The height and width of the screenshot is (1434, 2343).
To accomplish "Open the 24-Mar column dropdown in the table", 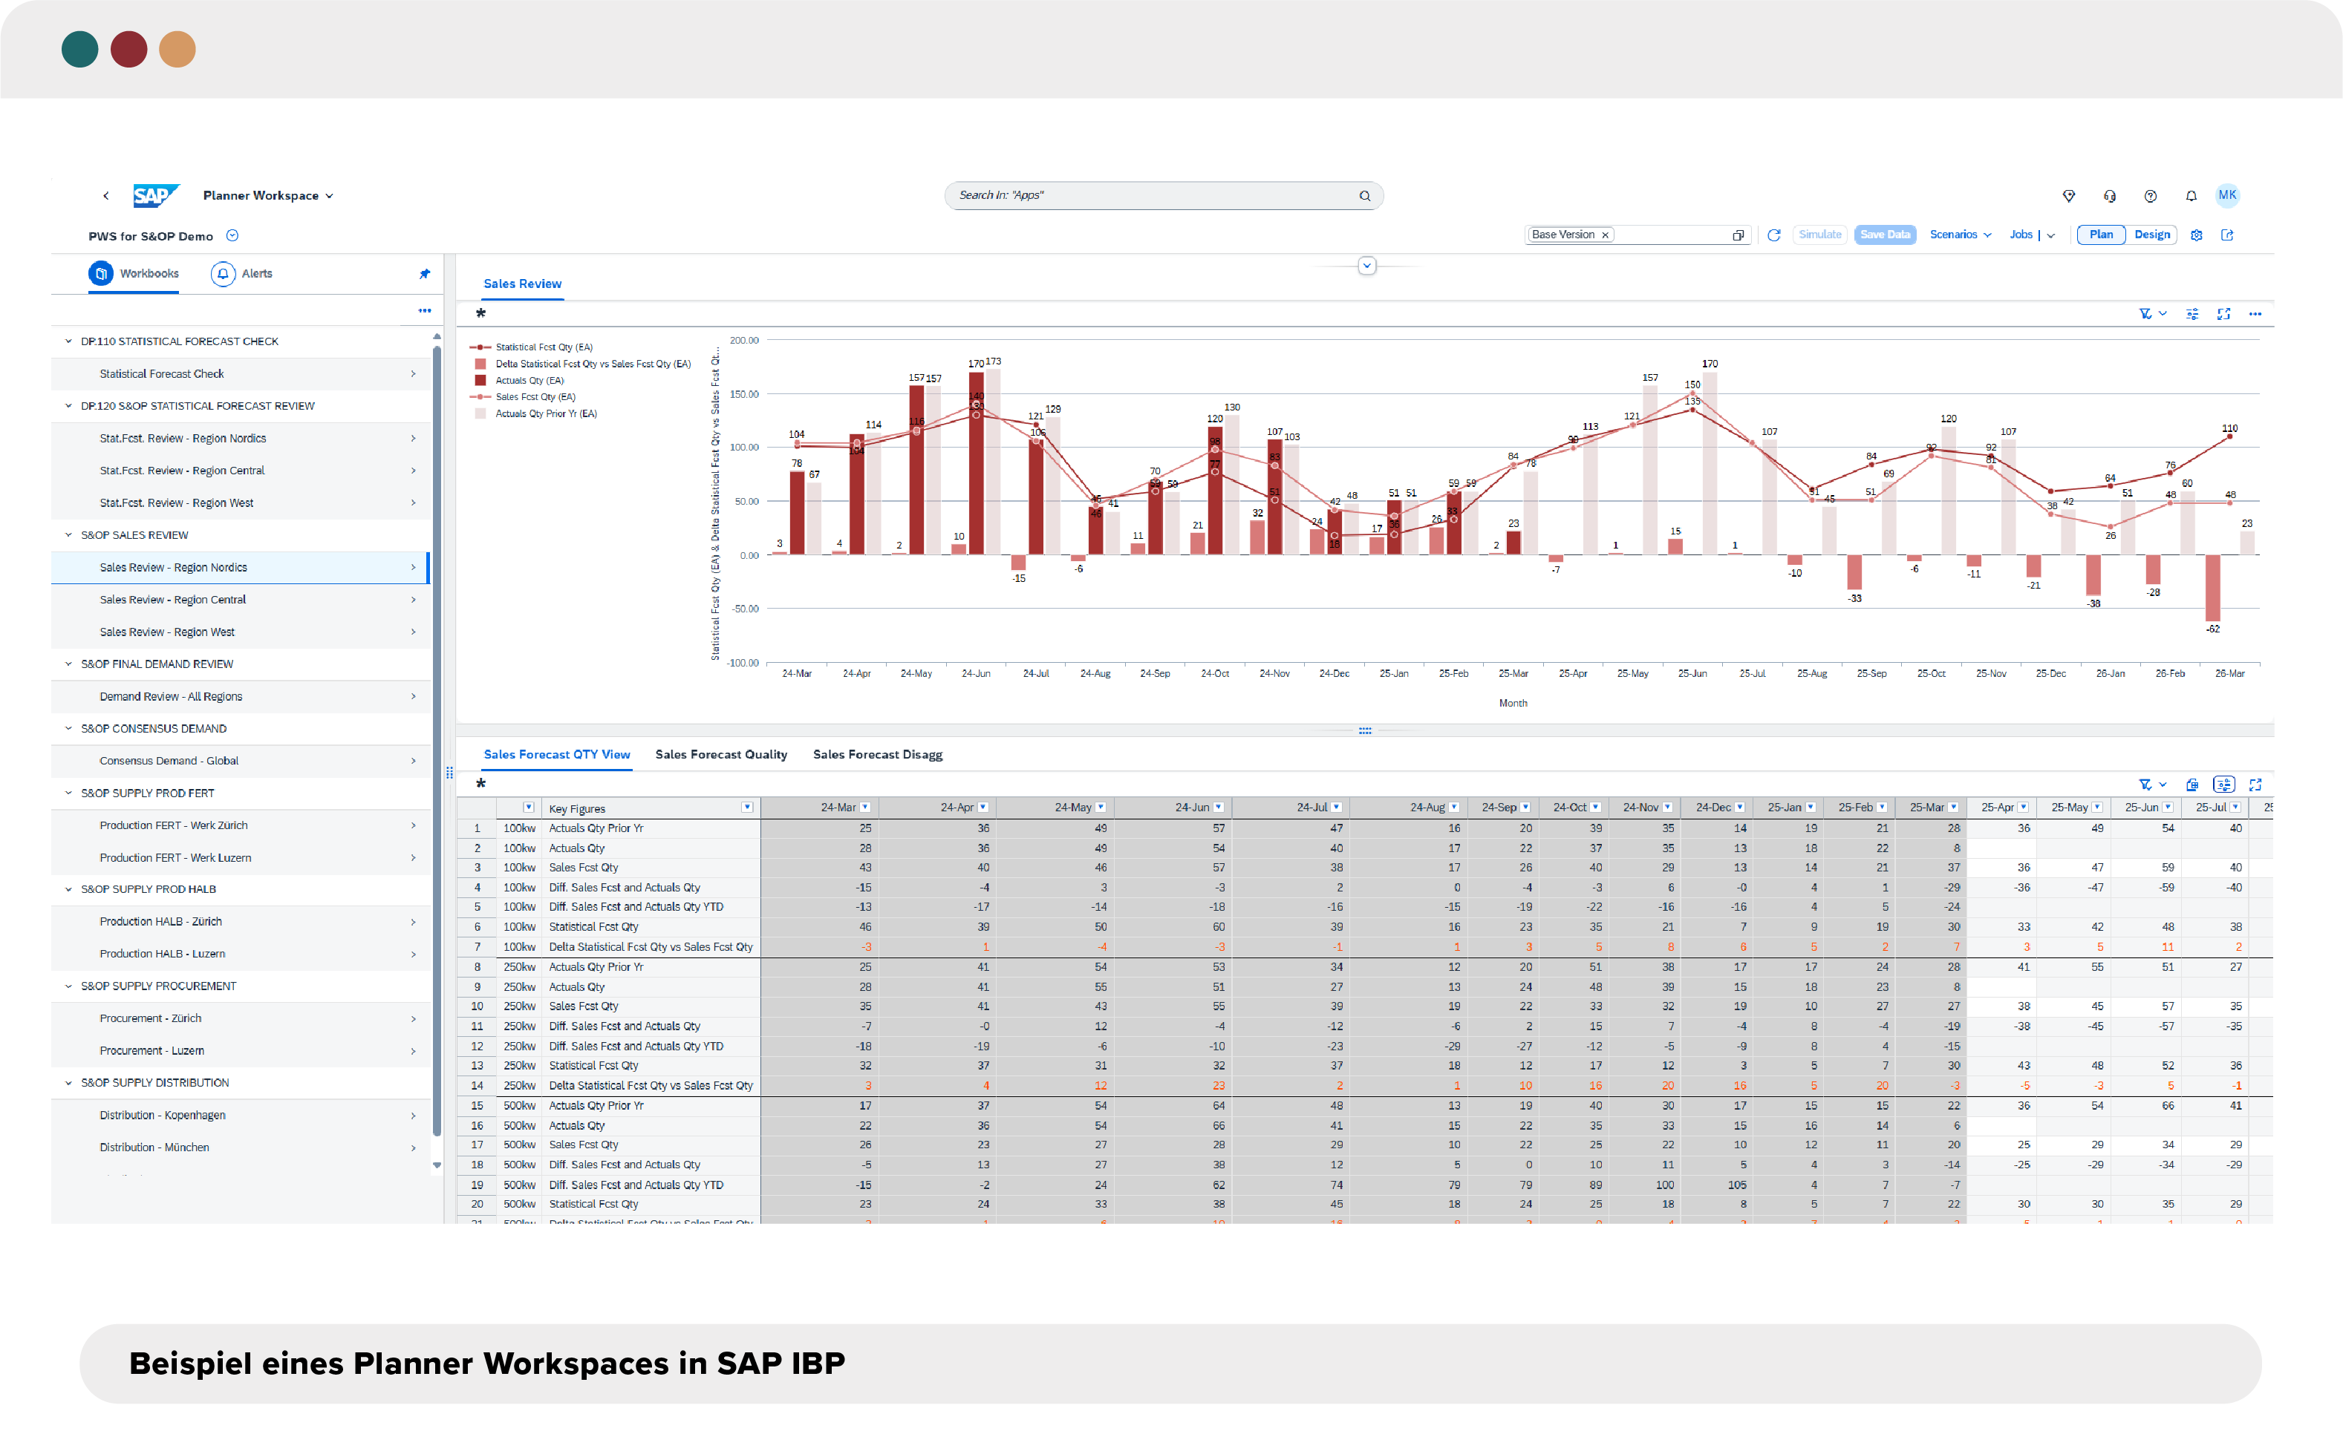I will click(x=866, y=807).
